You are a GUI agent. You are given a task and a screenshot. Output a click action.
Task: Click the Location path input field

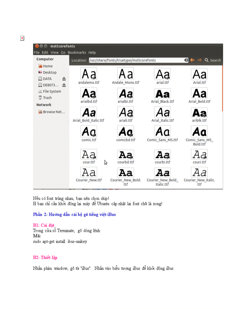pyautogui.click(x=135, y=60)
